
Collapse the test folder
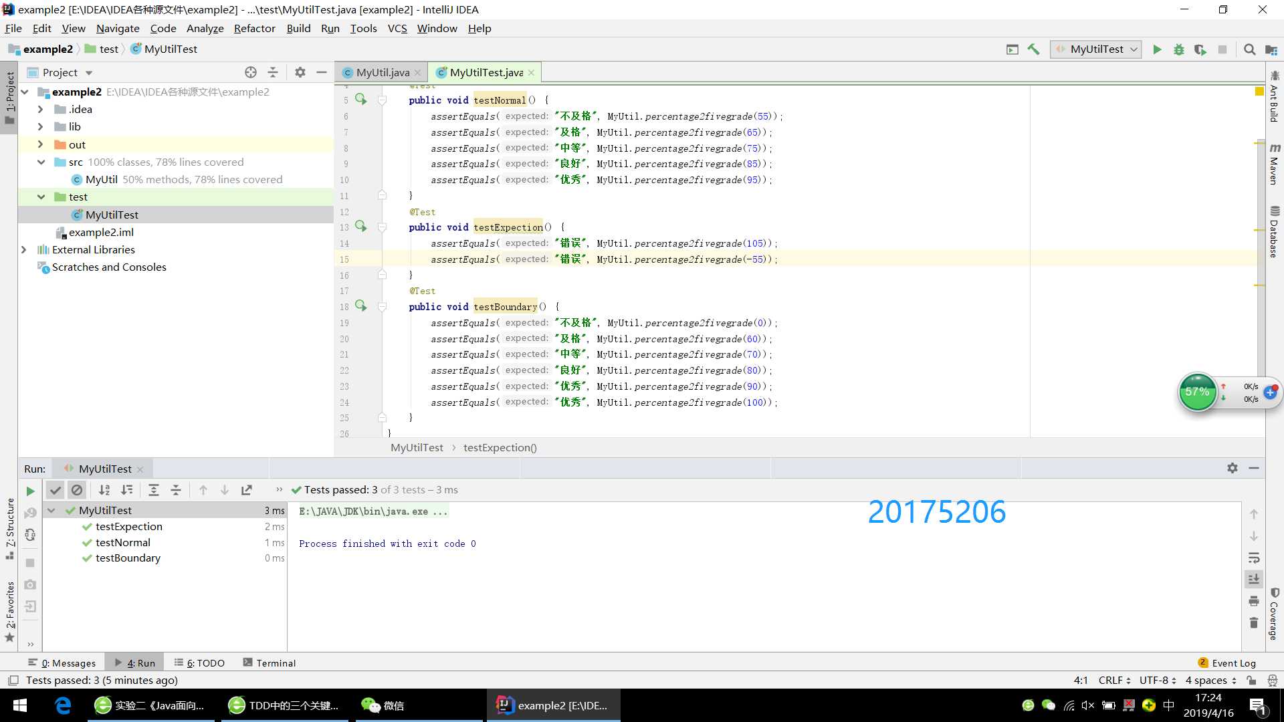41,197
